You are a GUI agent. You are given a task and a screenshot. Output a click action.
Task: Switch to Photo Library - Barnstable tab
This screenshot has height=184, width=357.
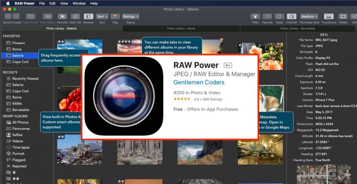coord(297,28)
